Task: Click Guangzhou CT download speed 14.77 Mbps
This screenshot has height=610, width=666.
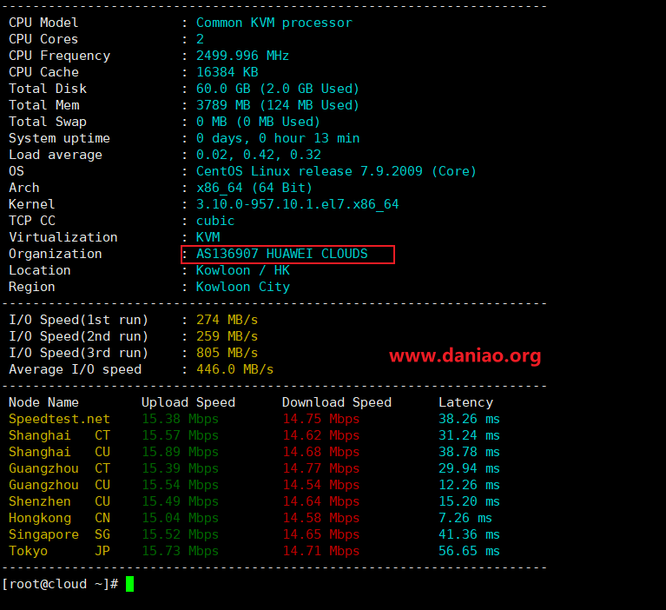Action: click(x=321, y=469)
